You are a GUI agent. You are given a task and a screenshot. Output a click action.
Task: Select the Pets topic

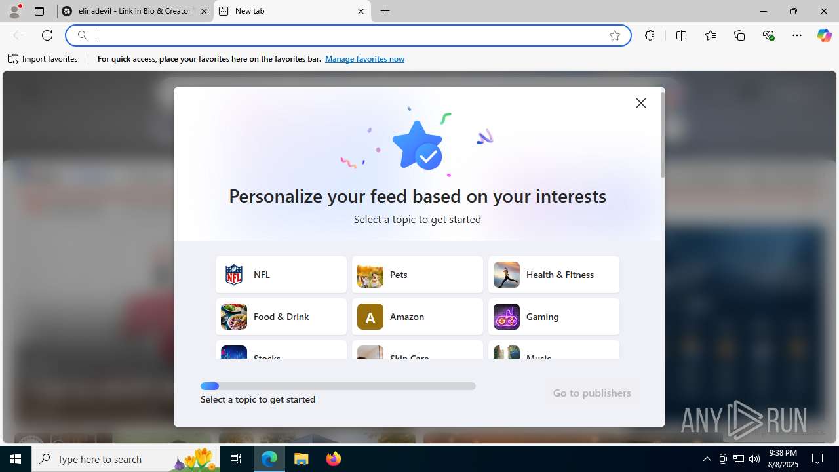pos(418,275)
